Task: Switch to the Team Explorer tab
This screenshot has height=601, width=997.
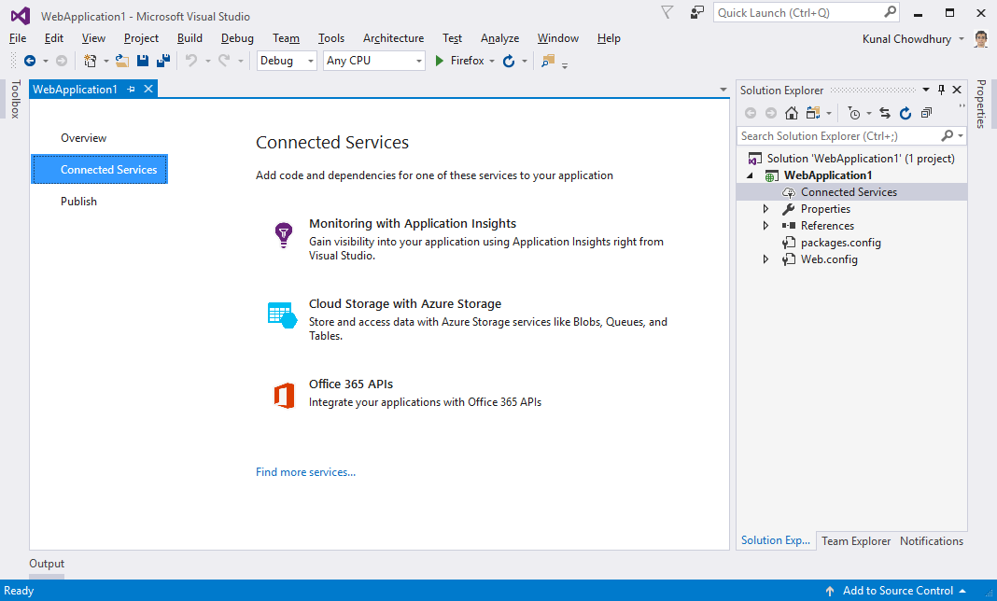Action: coord(856,541)
